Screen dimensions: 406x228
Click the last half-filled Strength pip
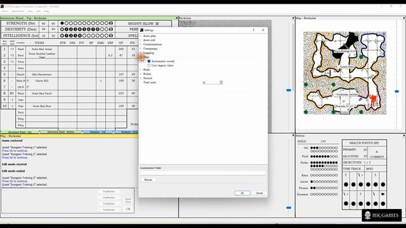pos(111,23)
